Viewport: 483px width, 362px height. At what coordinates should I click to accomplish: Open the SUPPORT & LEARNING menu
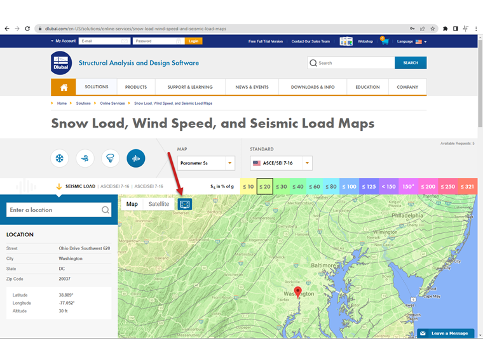(190, 87)
